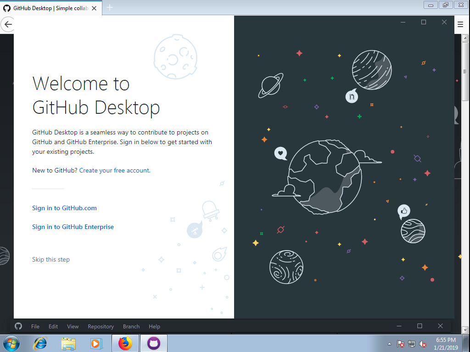Open the Repository menu
The image size is (470, 352).
tap(101, 326)
